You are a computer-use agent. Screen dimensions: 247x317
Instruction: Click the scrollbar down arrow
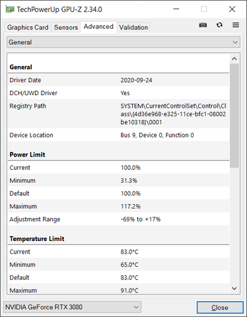click(x=234, y=288)
